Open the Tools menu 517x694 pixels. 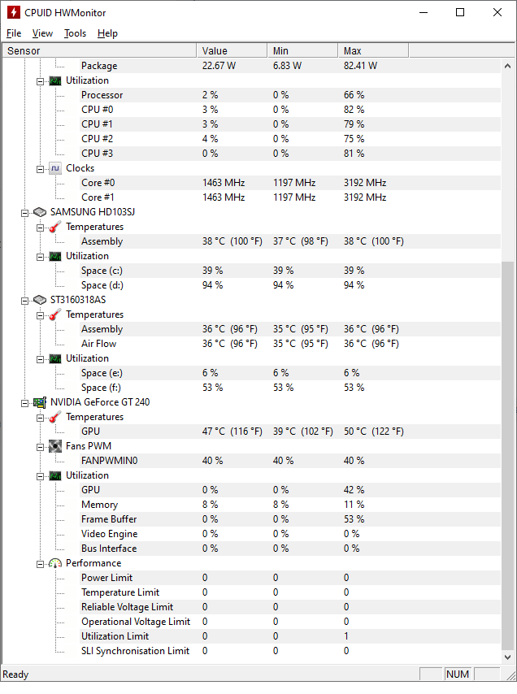[75, 33]
